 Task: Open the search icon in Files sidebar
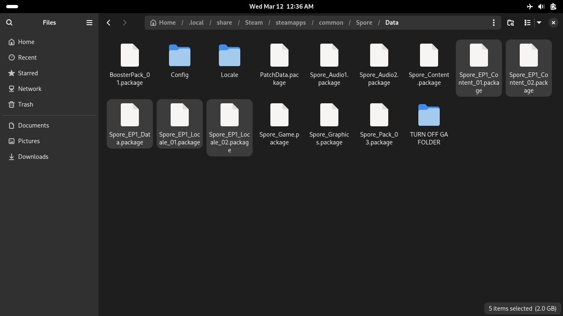click(9, 23)
